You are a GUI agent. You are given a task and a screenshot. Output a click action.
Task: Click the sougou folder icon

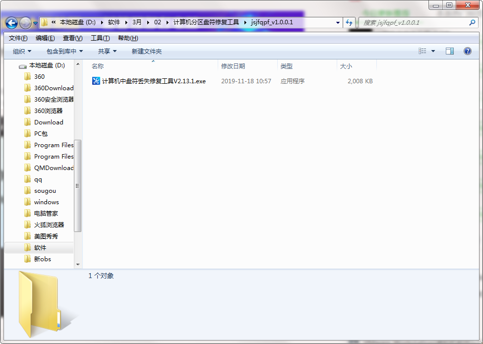pos(27,190)
